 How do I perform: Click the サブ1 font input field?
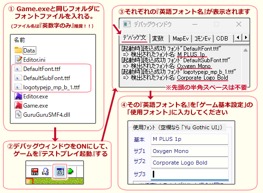coord(190,151)
